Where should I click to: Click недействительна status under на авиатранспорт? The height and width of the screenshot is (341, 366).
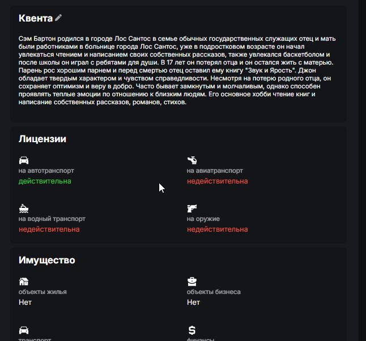[x=217, y=181]
